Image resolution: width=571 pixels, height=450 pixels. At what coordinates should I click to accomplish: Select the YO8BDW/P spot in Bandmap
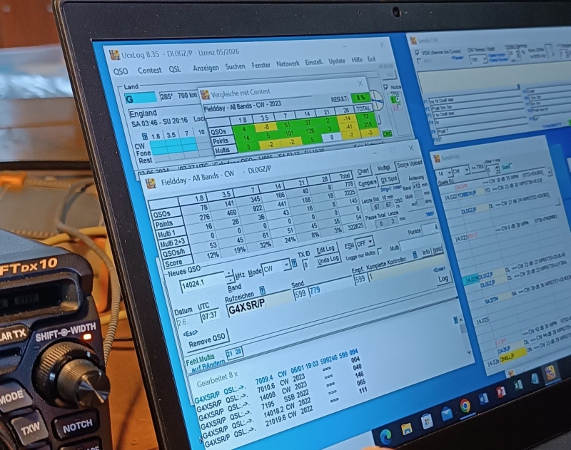471,194
